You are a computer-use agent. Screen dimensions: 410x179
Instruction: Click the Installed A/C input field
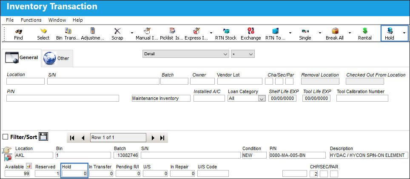pyautogui.click(x=209, y=98)
